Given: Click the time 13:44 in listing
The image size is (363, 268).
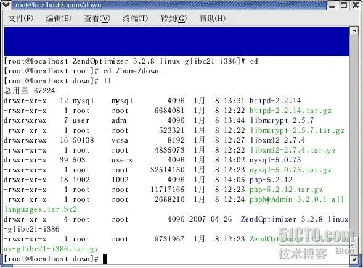Looking at the screenshot, I should pyautogui.click(x=234, y=120).
